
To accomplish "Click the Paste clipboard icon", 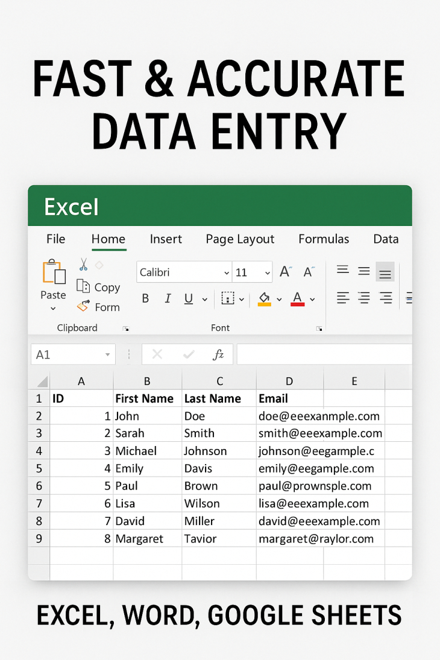I will tap(54, 271).
